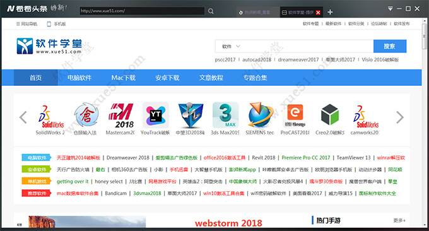
Task: Open Premiere Pro CC 2017 link
Action: coord(306,158)
